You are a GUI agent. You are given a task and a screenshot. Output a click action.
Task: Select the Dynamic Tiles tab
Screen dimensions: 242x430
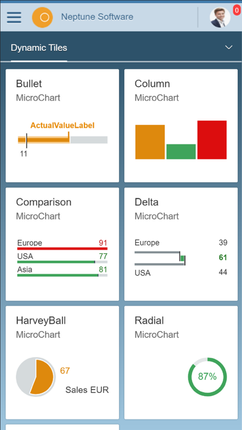click(x=39, y=48)
